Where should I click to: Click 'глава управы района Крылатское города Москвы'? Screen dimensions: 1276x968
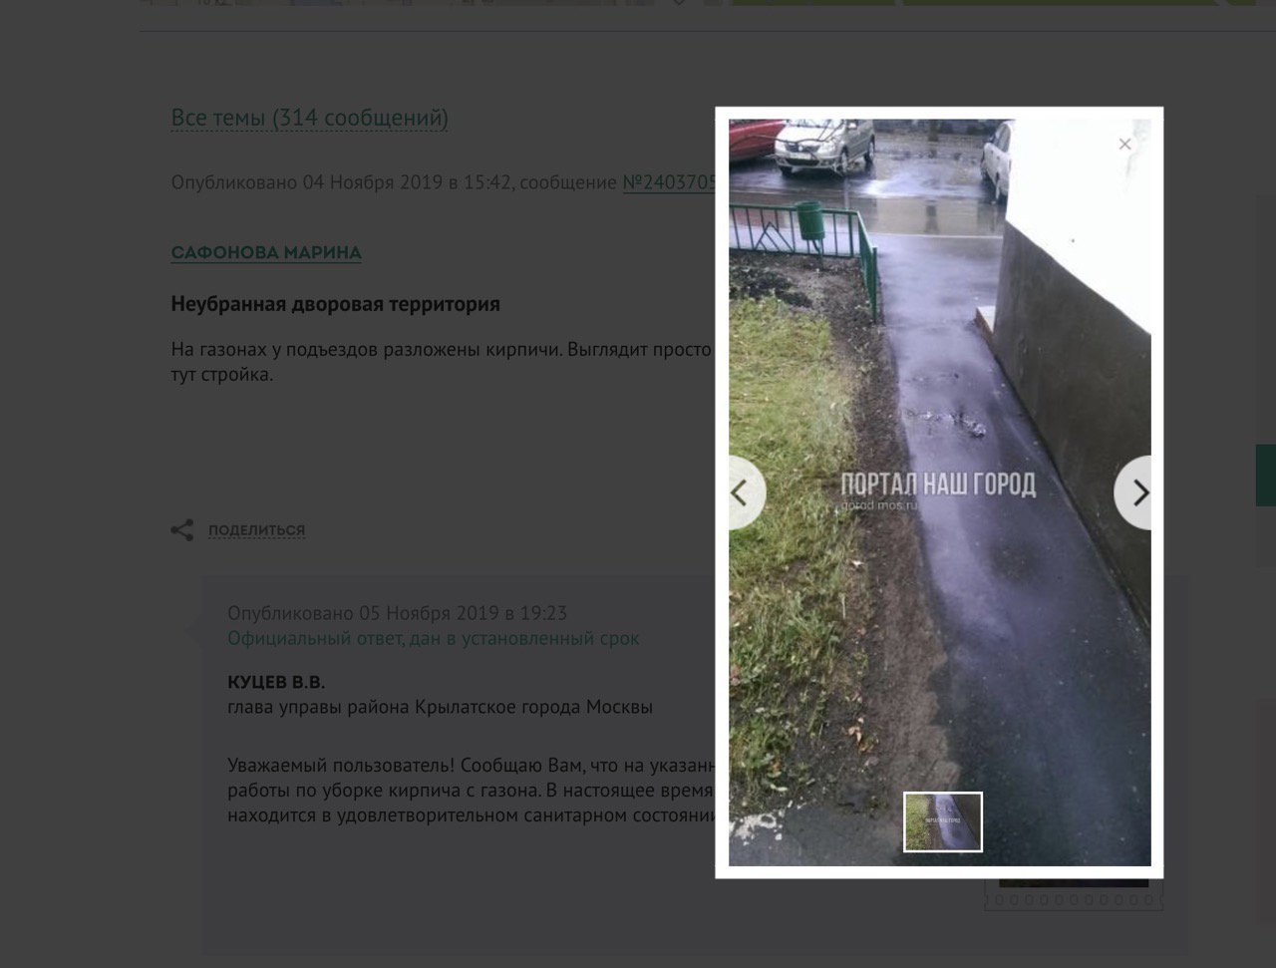pyautogui.click(x=440, y=707)
